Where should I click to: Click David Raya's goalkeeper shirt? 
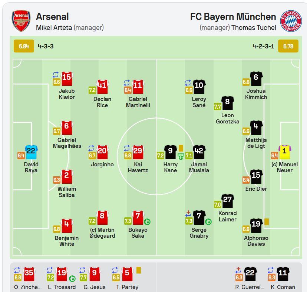click(31, 152)
